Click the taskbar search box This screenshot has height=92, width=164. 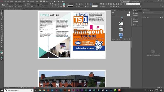pyautogui.click(x=19, y=90)
